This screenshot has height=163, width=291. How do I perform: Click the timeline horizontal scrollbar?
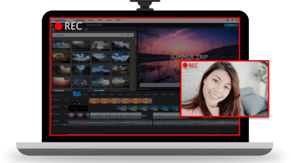tap(85, 134)
